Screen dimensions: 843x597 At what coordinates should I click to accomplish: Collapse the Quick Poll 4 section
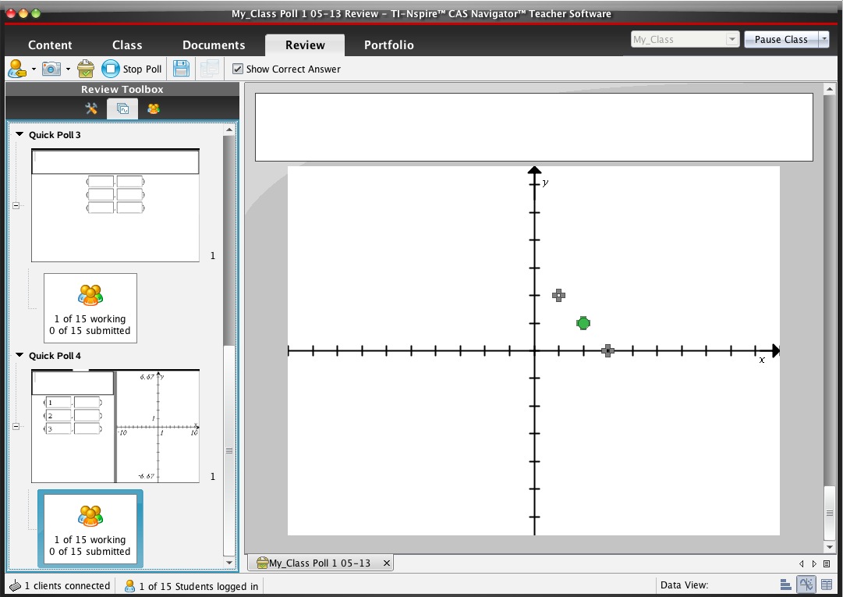tap(20, 356)
